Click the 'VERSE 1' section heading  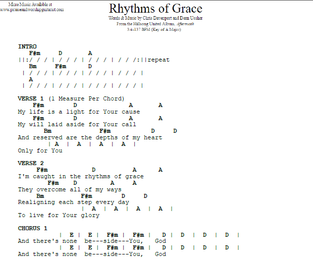(x=30, y=98)
